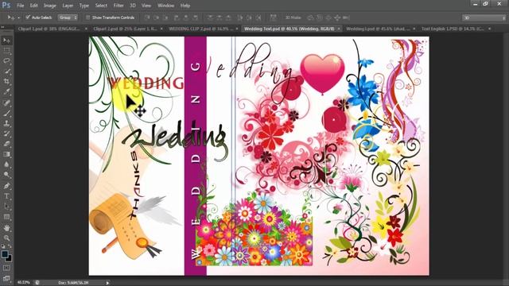This screenshot has width=509, height=286.
Task: Select the Dodge tool
Action: point(6,175)
